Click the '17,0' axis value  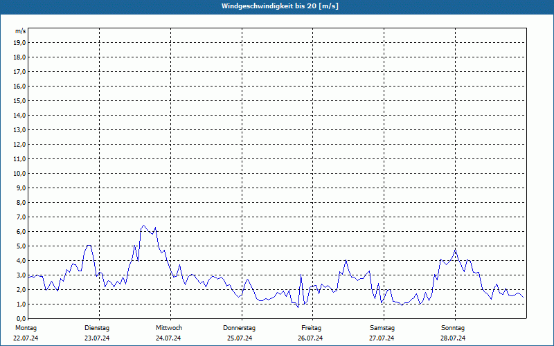click(x=20, y=72)
